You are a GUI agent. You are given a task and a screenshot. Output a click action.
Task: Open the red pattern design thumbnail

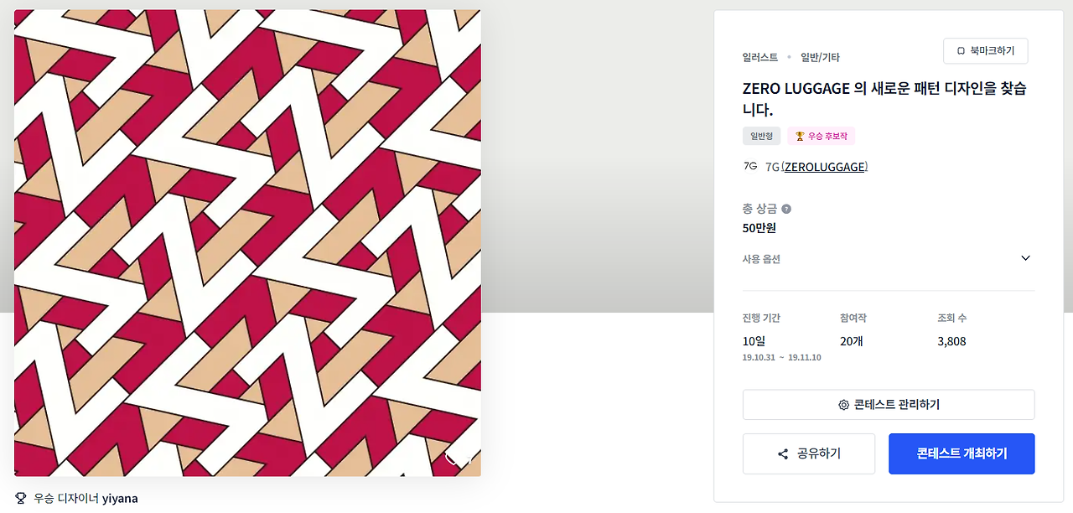coord(247,243)
